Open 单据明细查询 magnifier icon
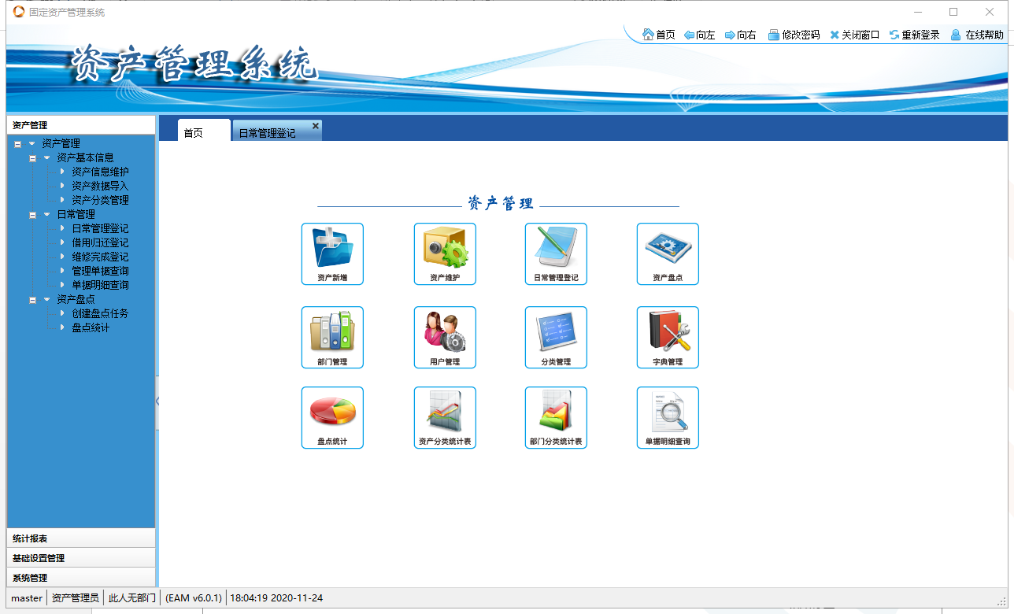The height and width of the screenshot is (614, 1014). tap(668, 412)
